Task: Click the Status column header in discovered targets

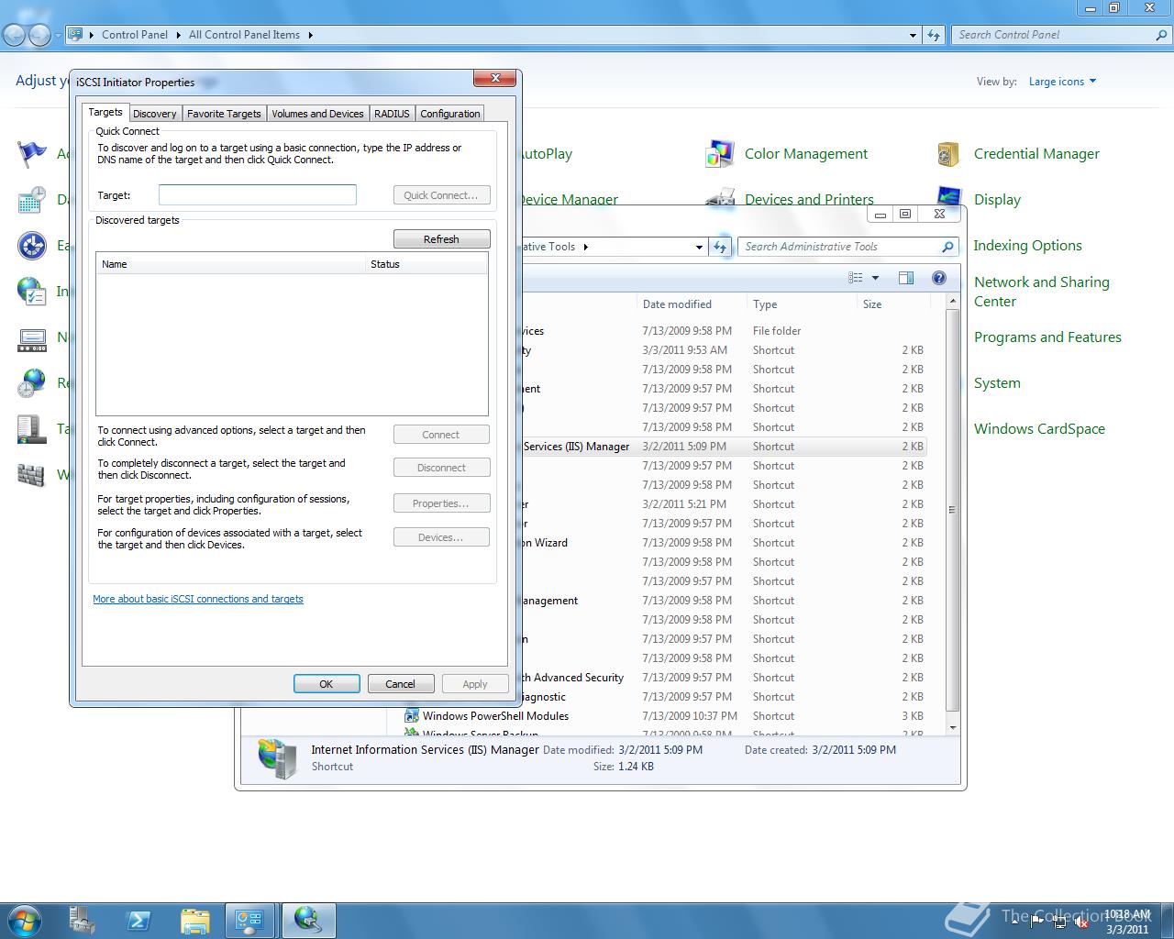Action: point(426,264)
